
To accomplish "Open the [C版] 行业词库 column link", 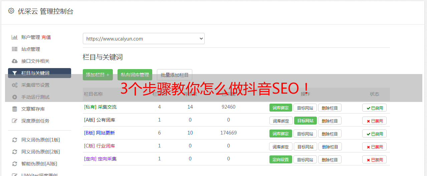I will tap(99, 146).
